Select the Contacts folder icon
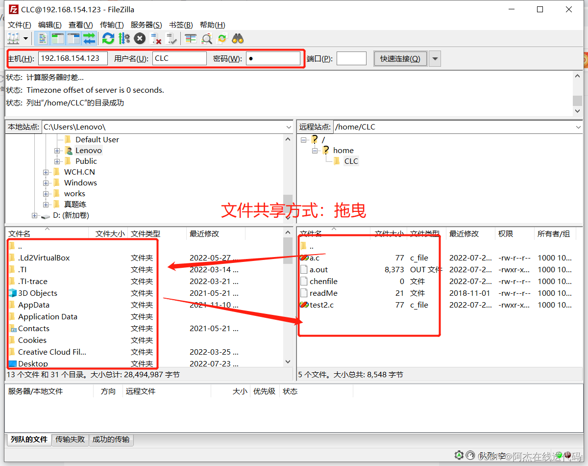Viewport: 588px width, 466px height. (x=12, y=328)
